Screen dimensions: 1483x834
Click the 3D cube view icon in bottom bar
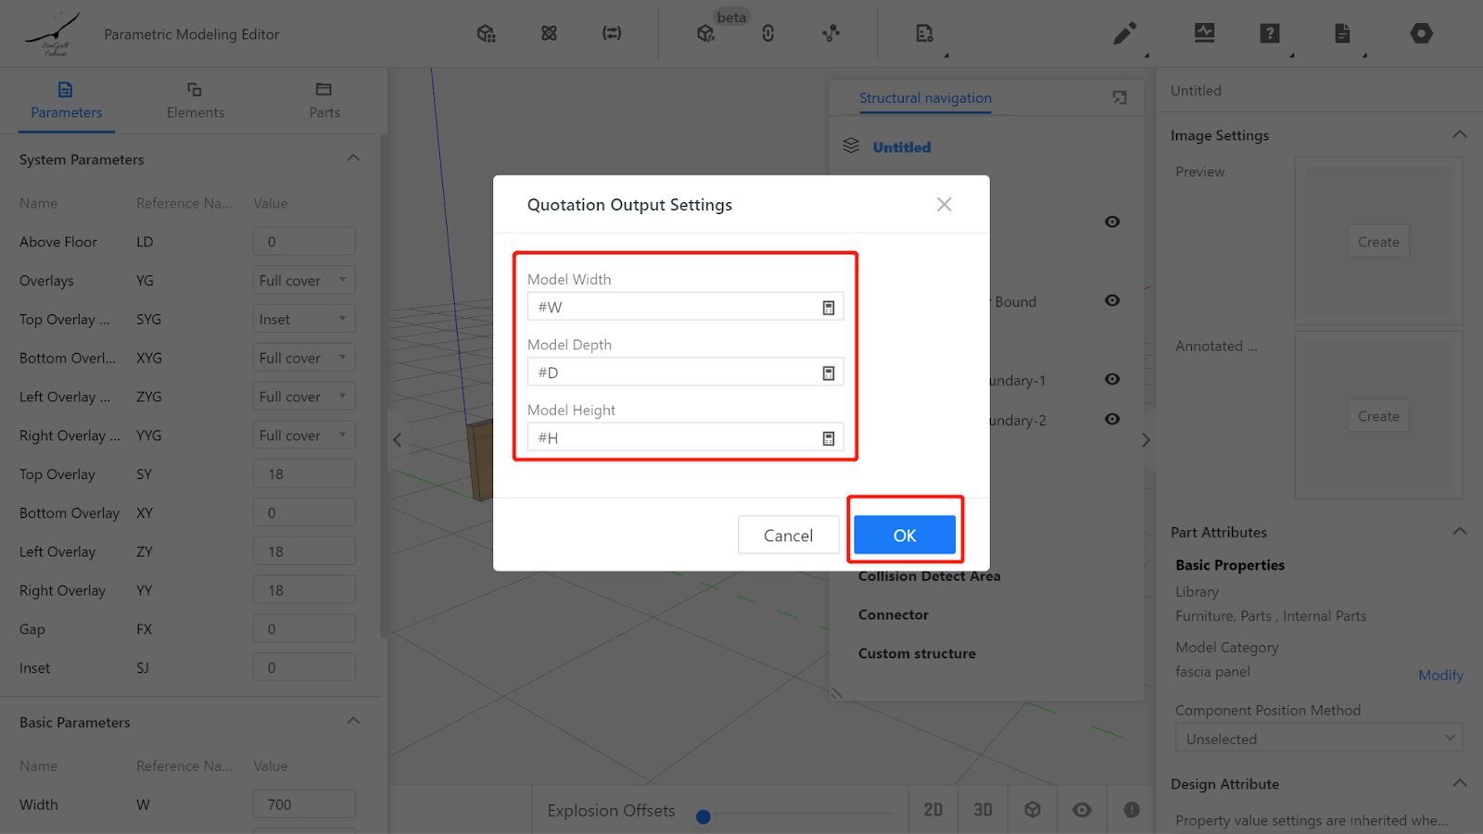pos(1033,810)
